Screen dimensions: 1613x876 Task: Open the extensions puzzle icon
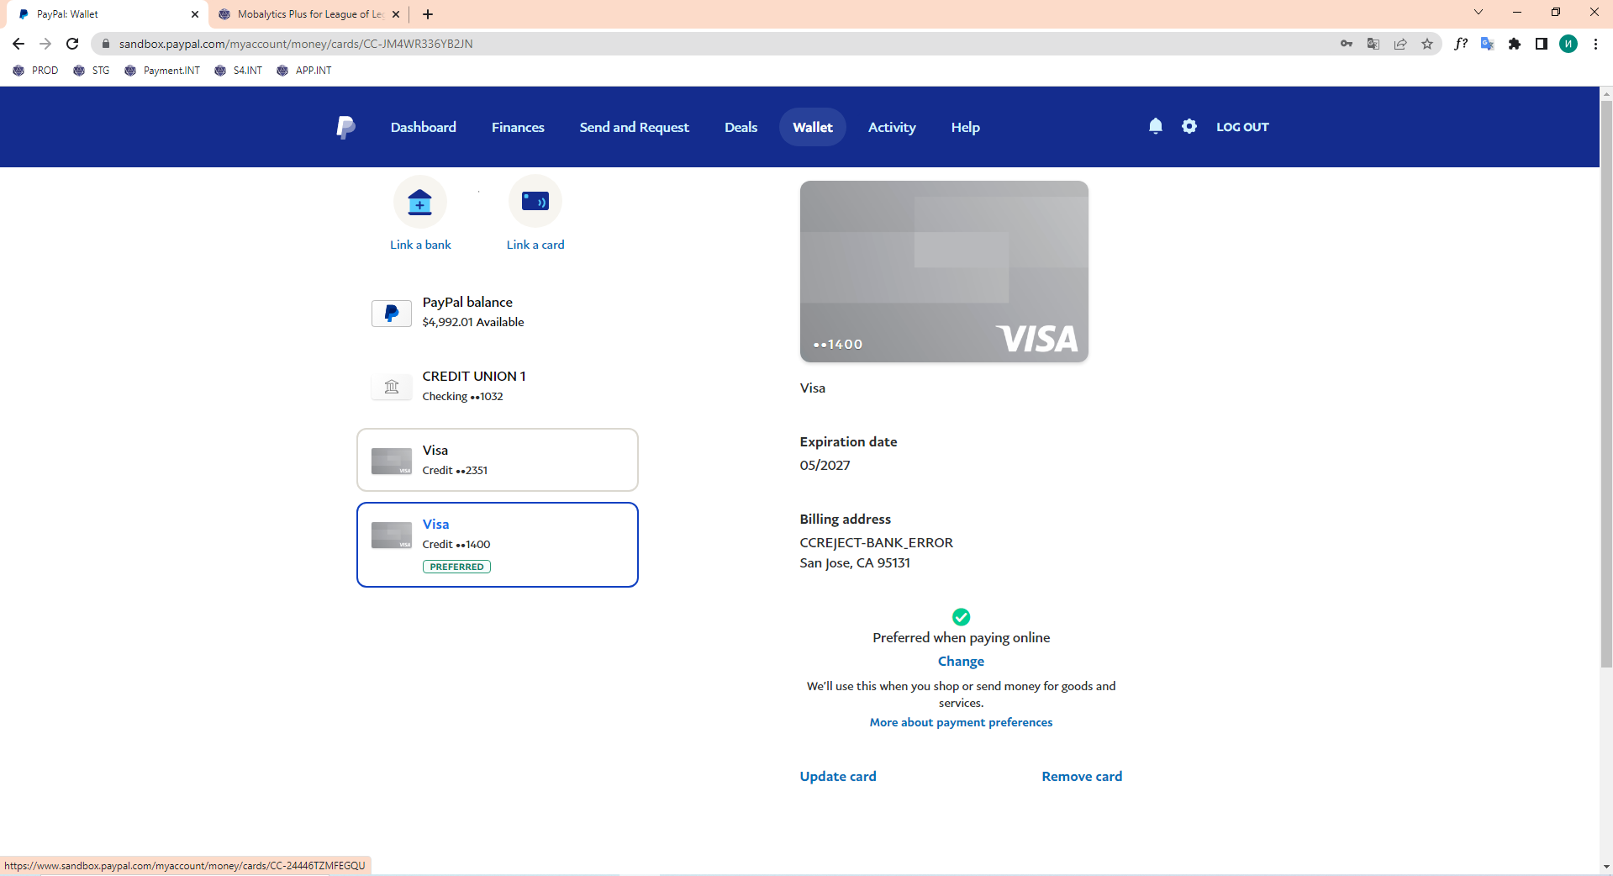[x=1515, y=44]
